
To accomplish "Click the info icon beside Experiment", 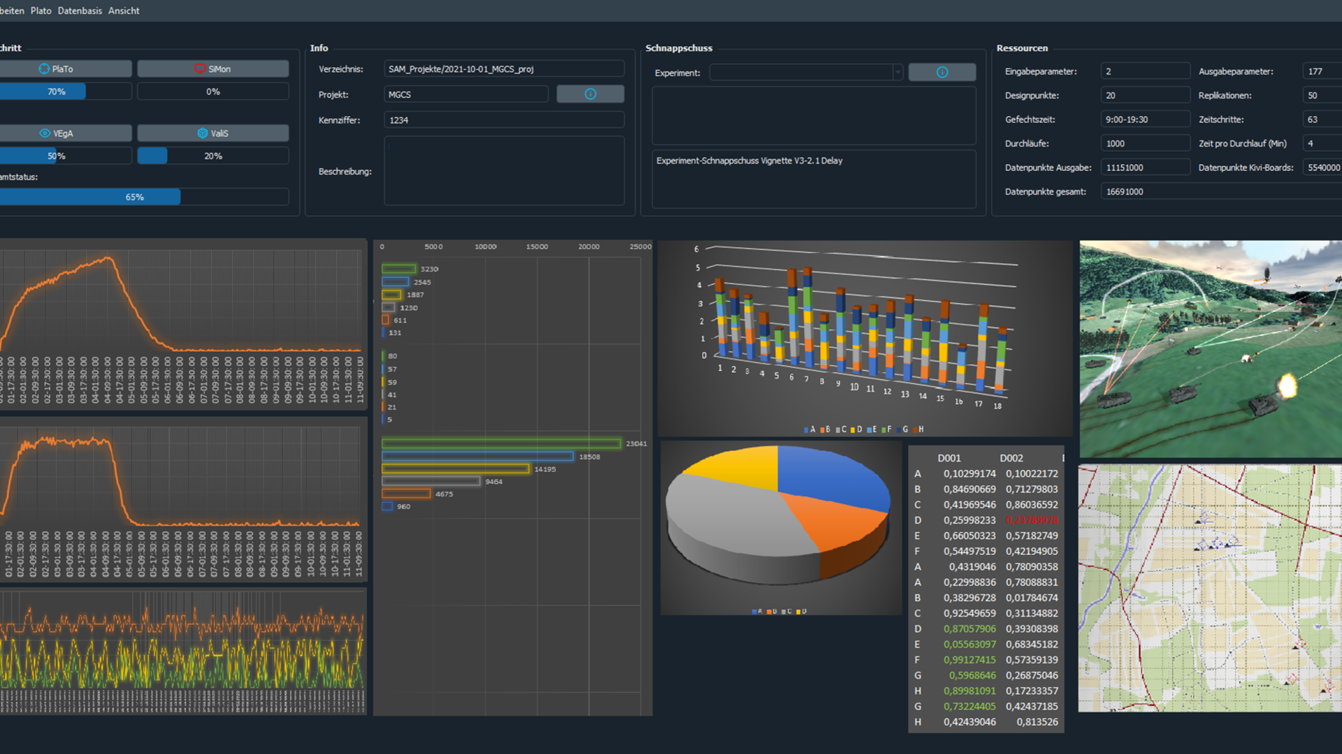I will pos(941,72).
